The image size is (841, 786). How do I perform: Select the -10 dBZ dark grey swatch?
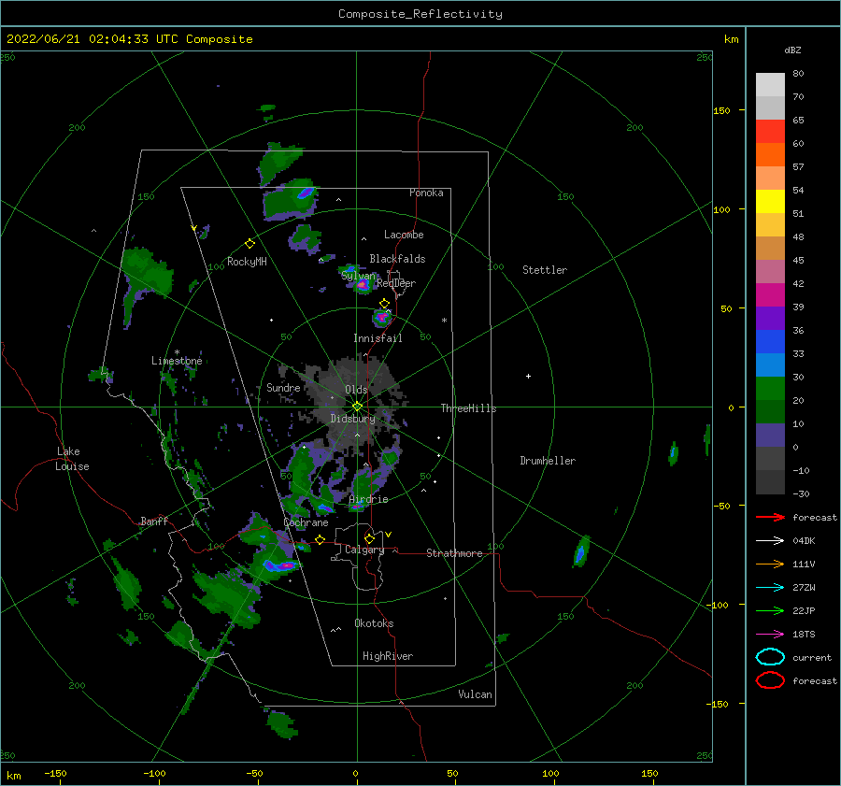pos(770,481)
